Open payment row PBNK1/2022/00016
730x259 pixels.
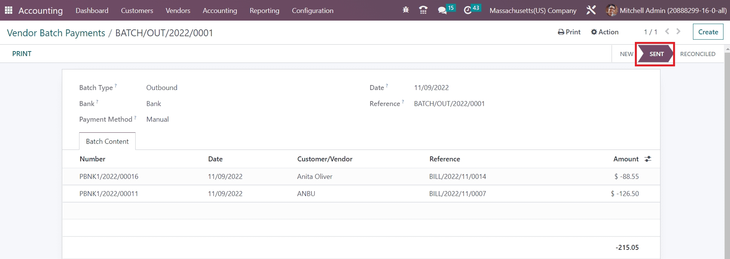click(109, 177)
